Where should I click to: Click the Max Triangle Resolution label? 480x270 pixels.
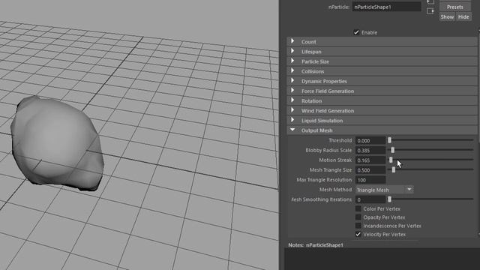(324, 180)
